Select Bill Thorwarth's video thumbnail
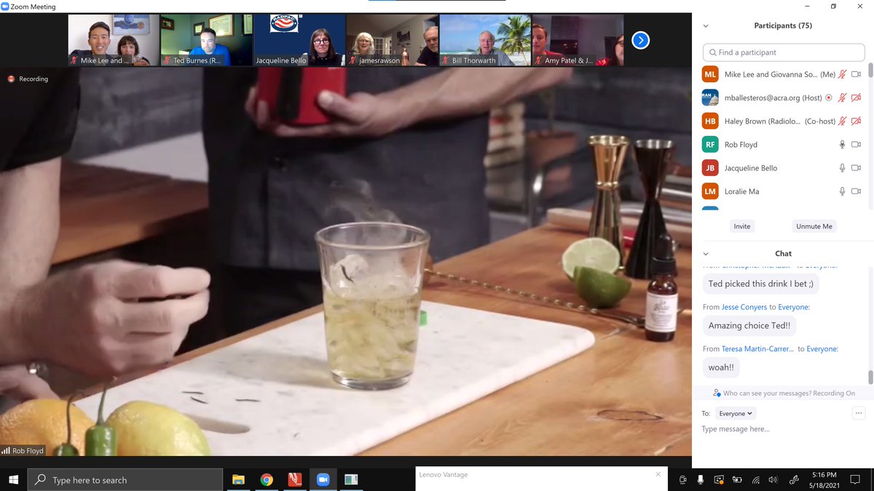Image resolution: width=874 pixels, height=491 pixels. click(485, 40)
